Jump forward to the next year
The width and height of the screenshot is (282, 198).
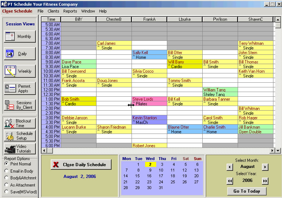pos(265,181)
